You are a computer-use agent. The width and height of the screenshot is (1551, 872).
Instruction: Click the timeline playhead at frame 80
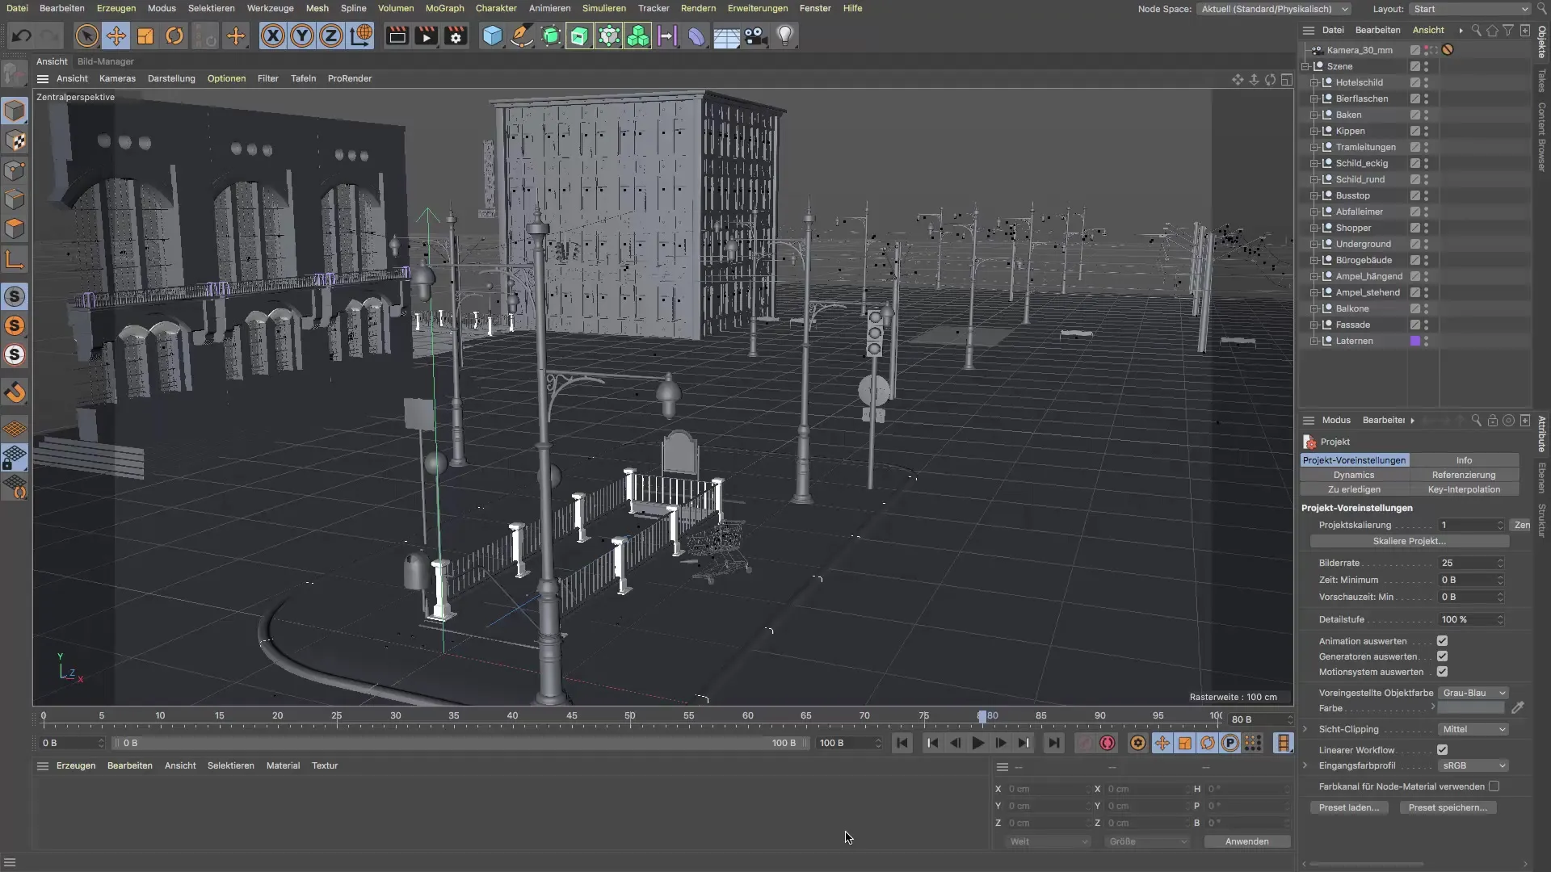[x=981, y=716]
